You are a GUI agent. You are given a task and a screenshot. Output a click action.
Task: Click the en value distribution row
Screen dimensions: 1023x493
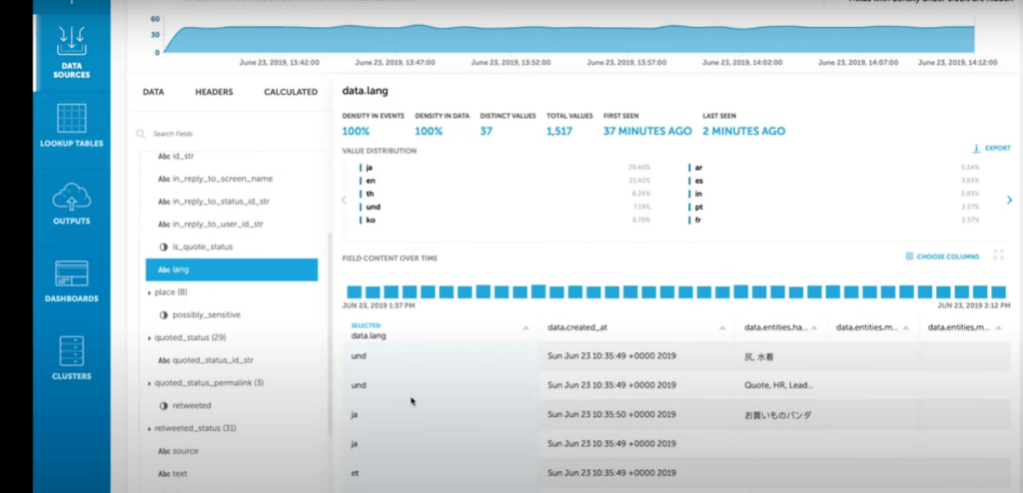(505, 181)
